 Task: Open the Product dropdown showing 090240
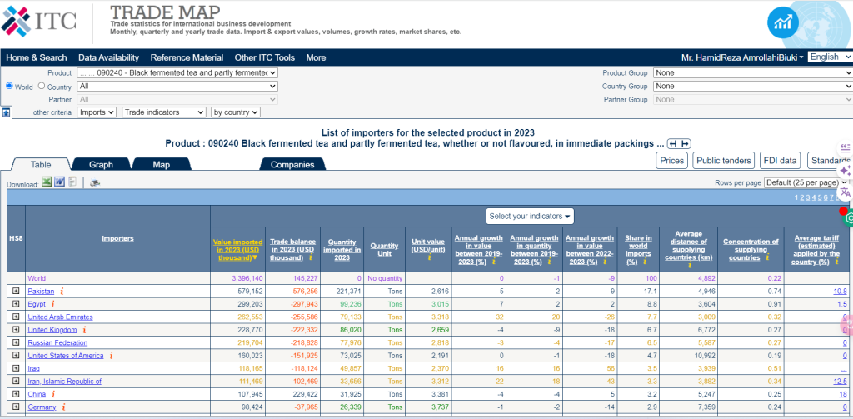pyautogui.click(x=177, y=73)
